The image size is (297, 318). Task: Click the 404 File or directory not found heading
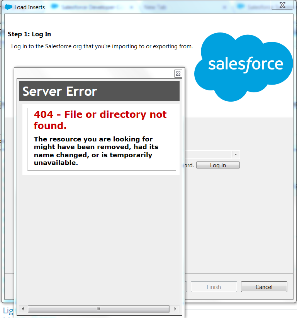pos(100,120)
